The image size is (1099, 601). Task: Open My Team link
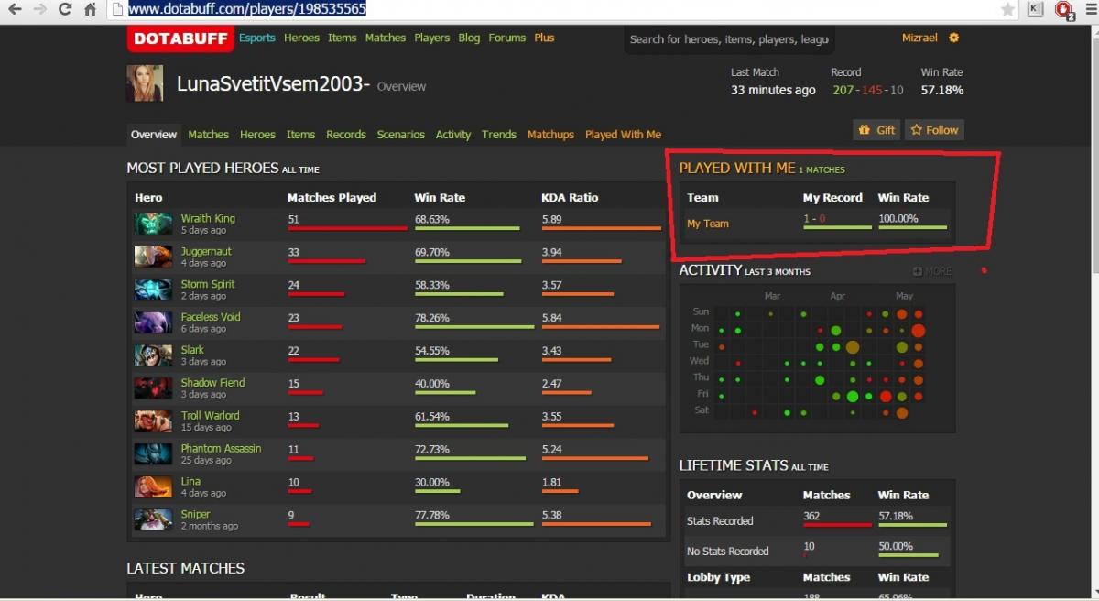pos(708,224)
